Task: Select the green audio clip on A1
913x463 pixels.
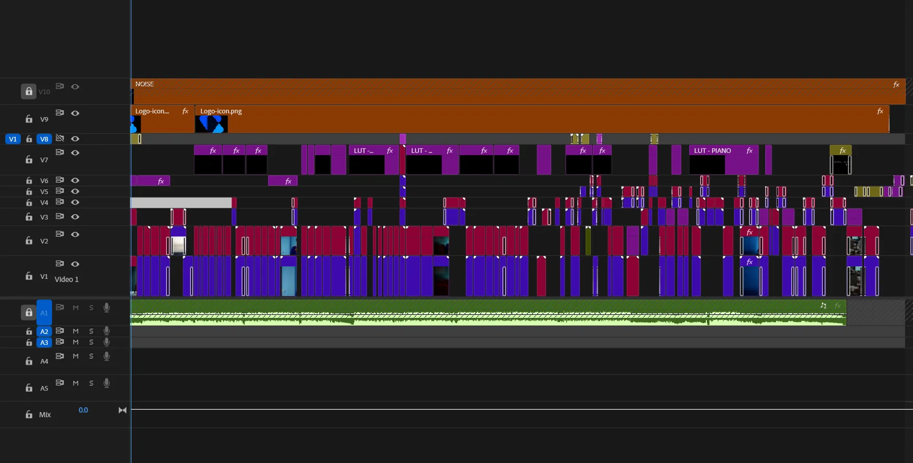Action: (x=488, y=313)
